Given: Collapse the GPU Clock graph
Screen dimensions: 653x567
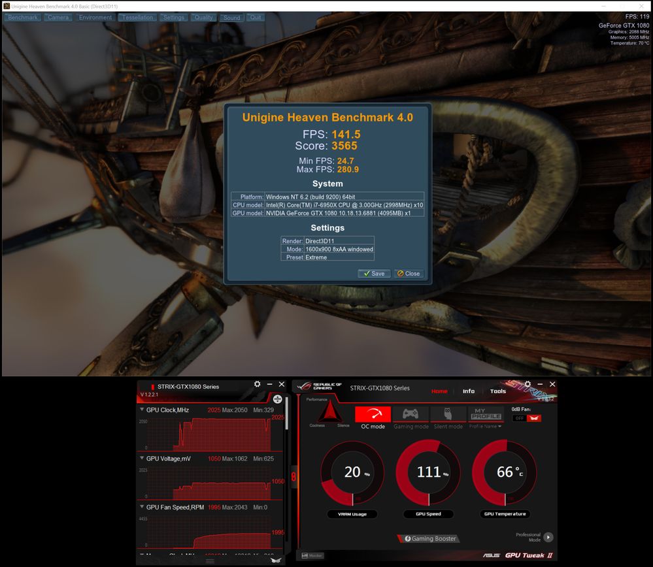Looking at the screenshot, I should coord(142,410).
